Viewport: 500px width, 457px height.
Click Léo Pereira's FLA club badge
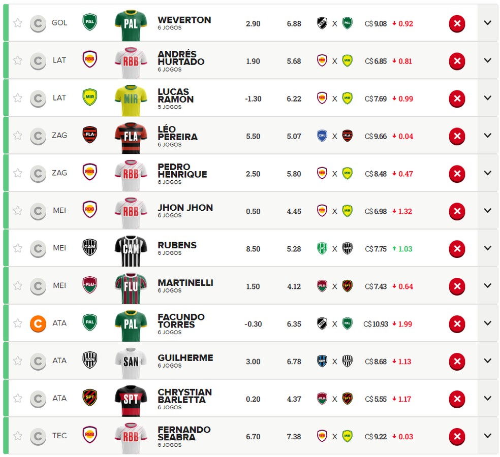point(89,135)
